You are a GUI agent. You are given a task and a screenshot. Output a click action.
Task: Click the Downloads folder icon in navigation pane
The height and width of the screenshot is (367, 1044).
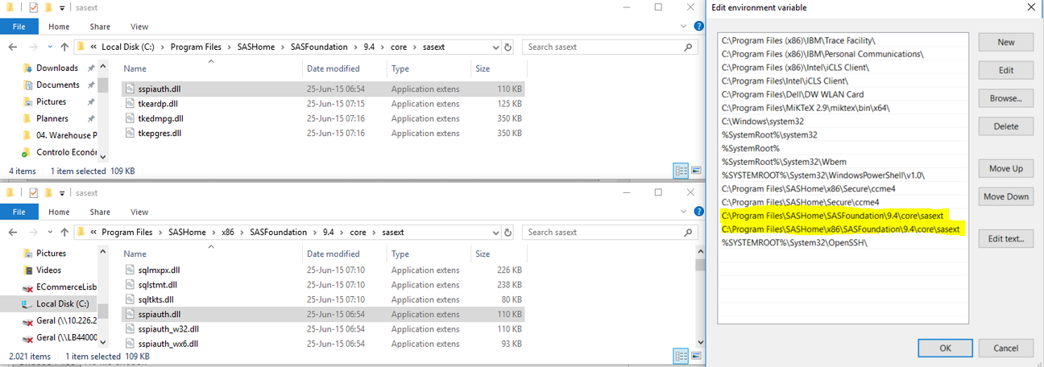(27, 68)
